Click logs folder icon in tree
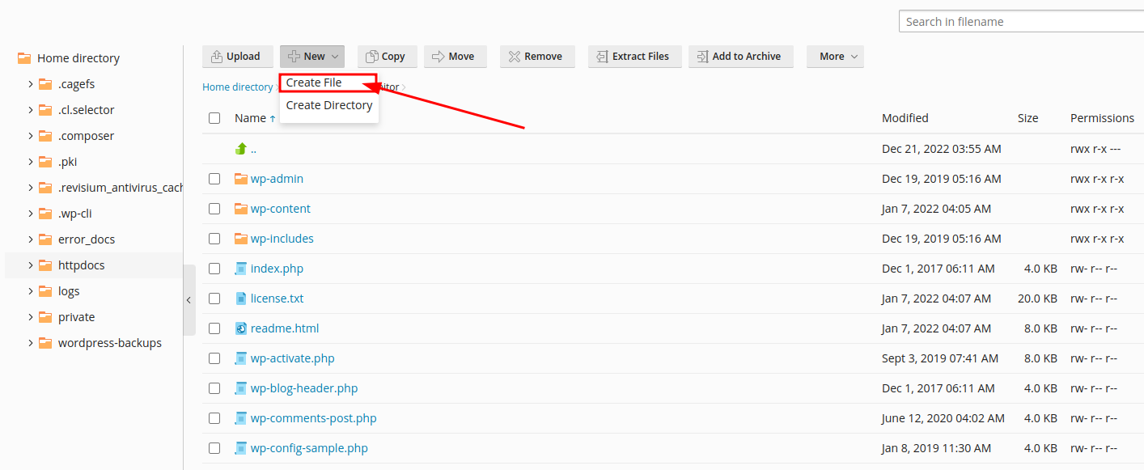 point(45,291)
